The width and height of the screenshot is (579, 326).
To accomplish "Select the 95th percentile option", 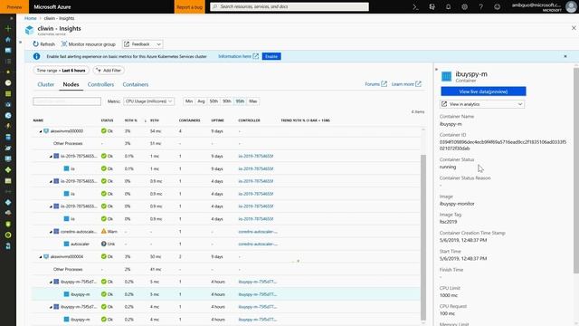I will point(240,101).
